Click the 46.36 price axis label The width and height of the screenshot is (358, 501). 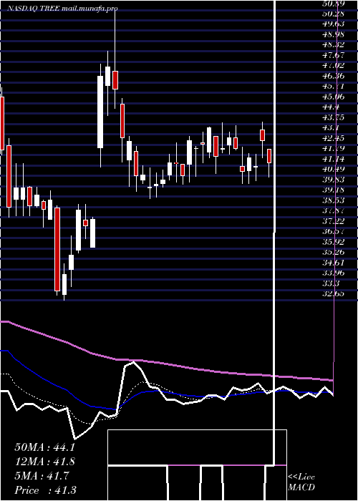pos(334,76)
